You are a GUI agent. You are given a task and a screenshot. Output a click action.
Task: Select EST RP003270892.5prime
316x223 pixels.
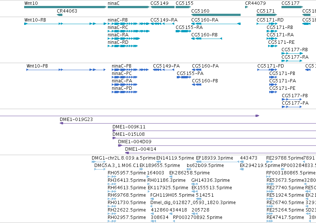point(174,221)
